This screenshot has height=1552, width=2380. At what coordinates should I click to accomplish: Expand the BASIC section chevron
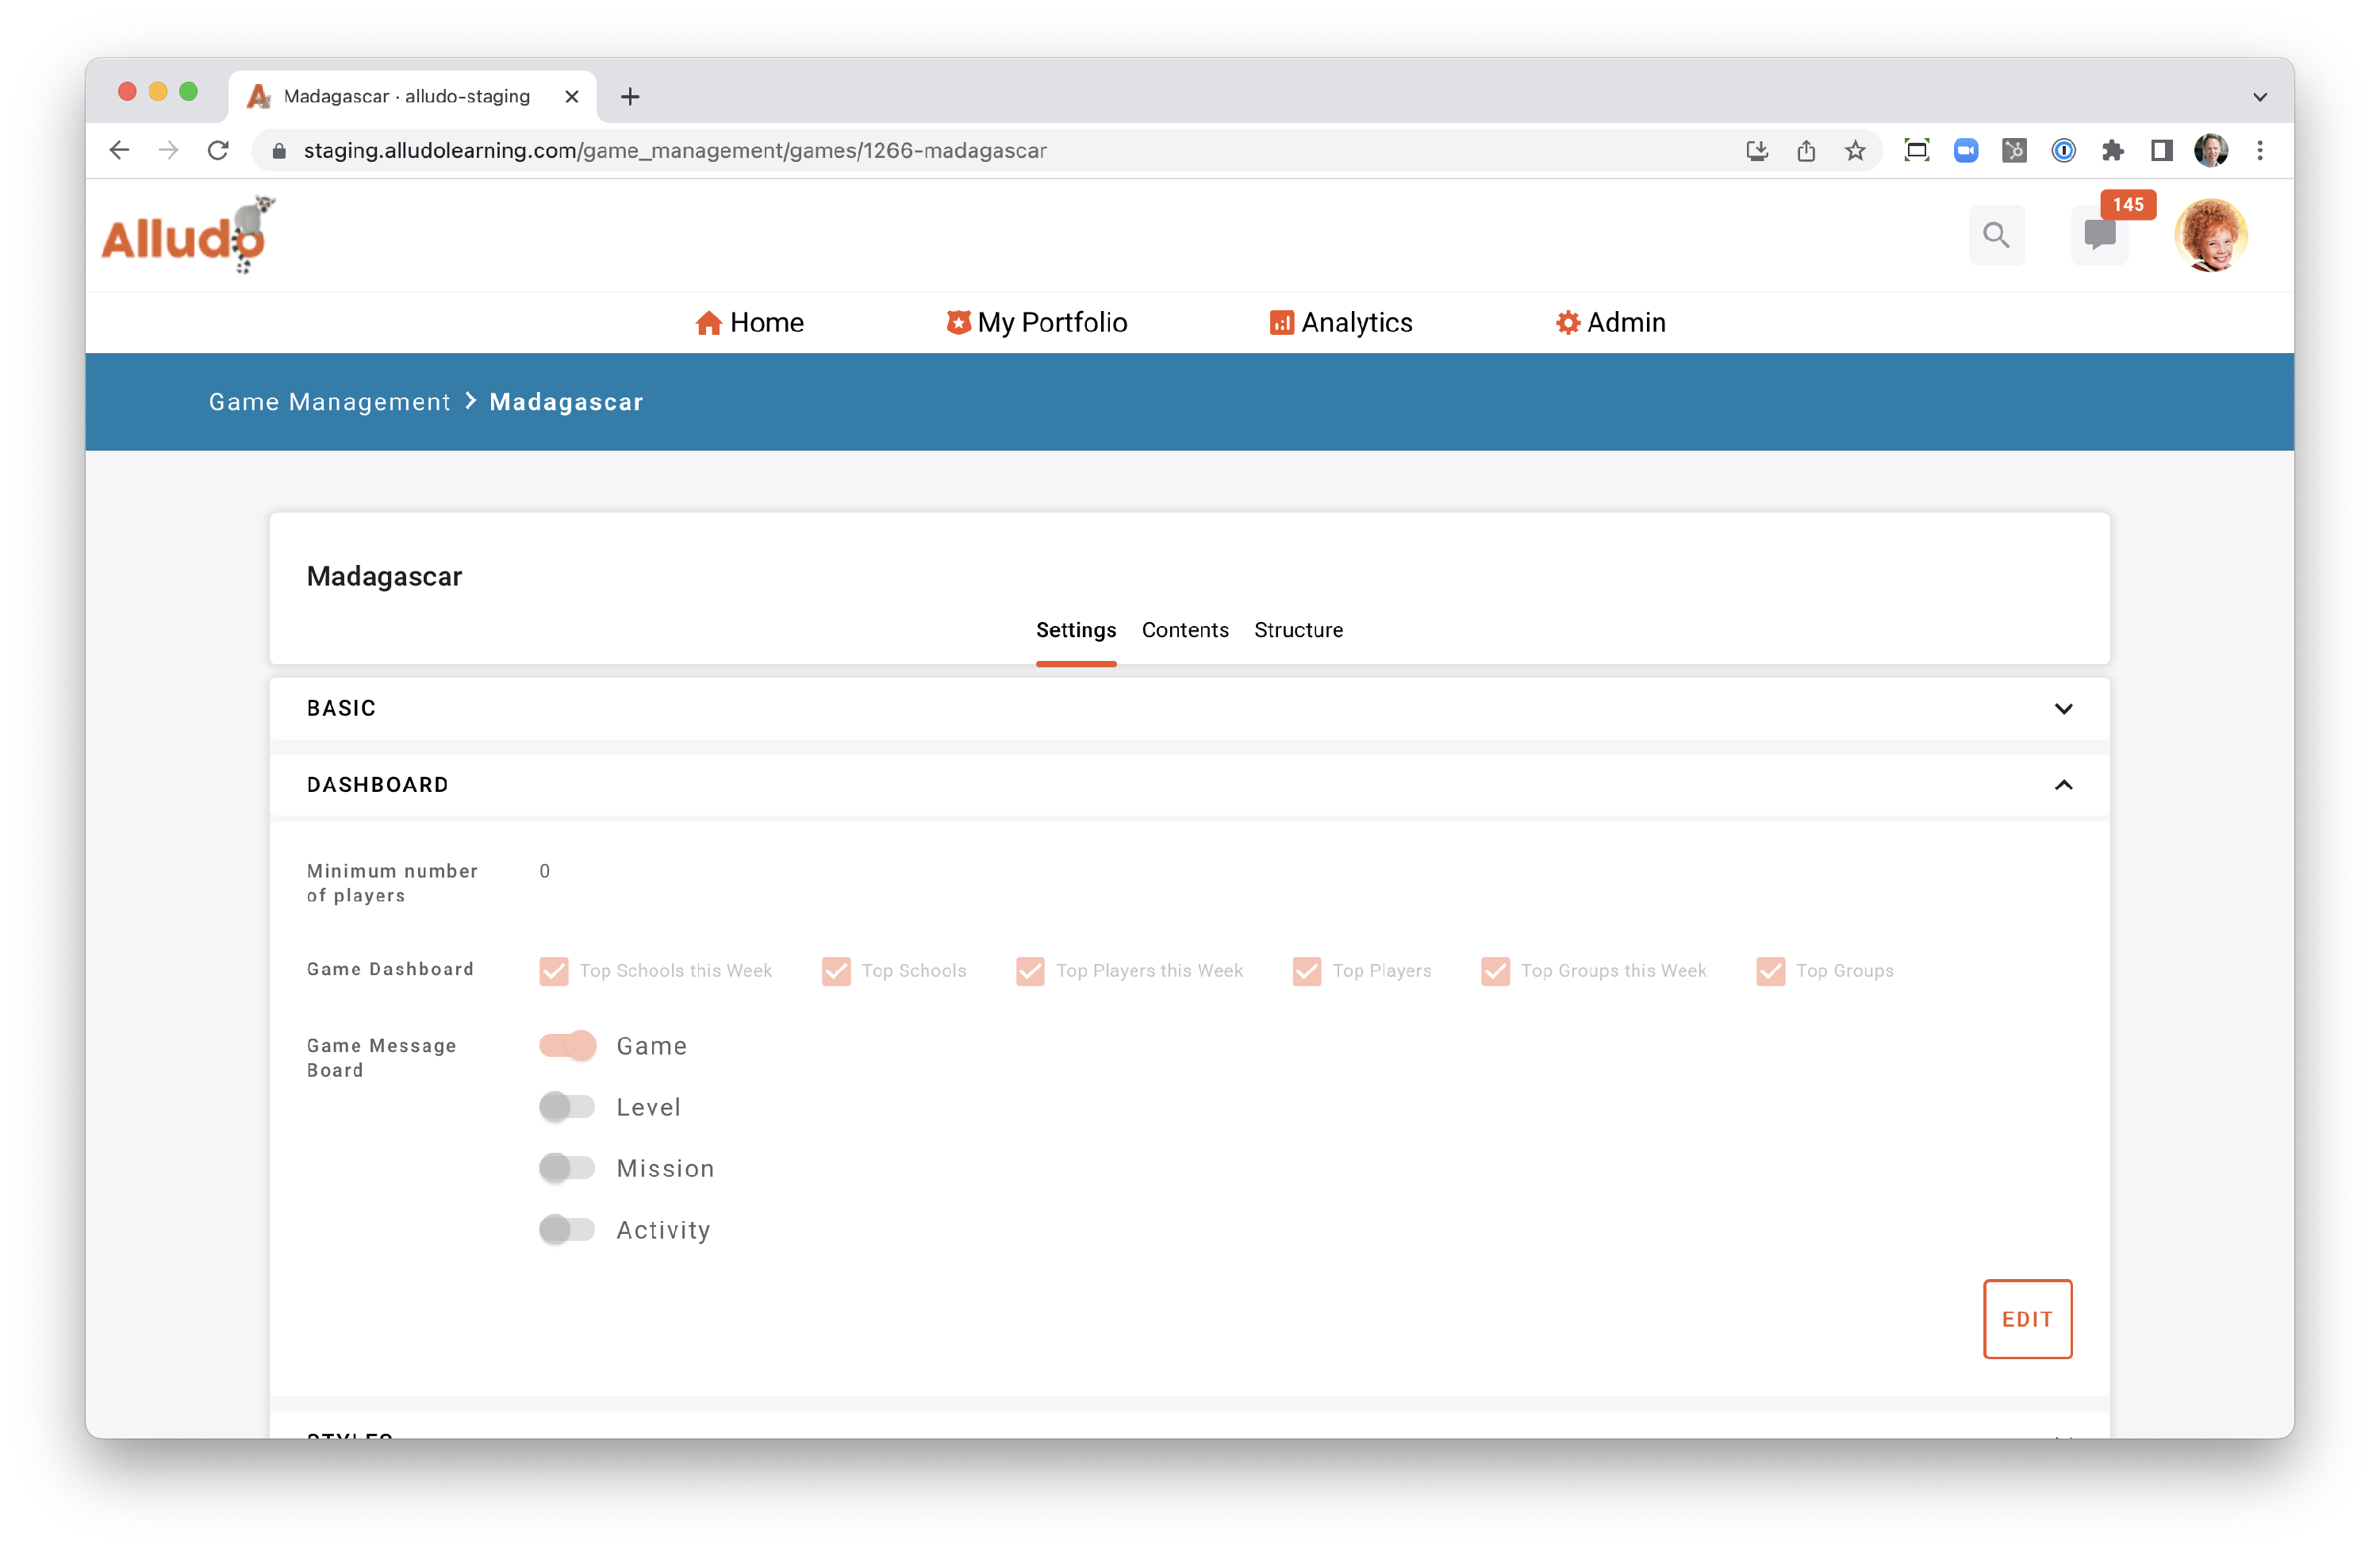coord(2063,708)
